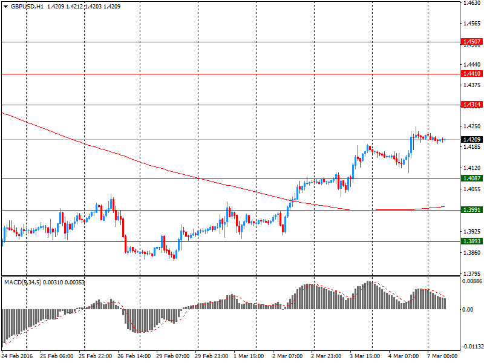The width and height of the screenshot is (484, 363).
Task: Click the 29 Feb 07:00 time label
Action: coord(172,356)
